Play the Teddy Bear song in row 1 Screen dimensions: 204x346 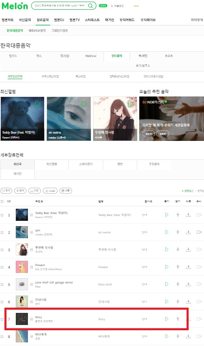(167, 215)
